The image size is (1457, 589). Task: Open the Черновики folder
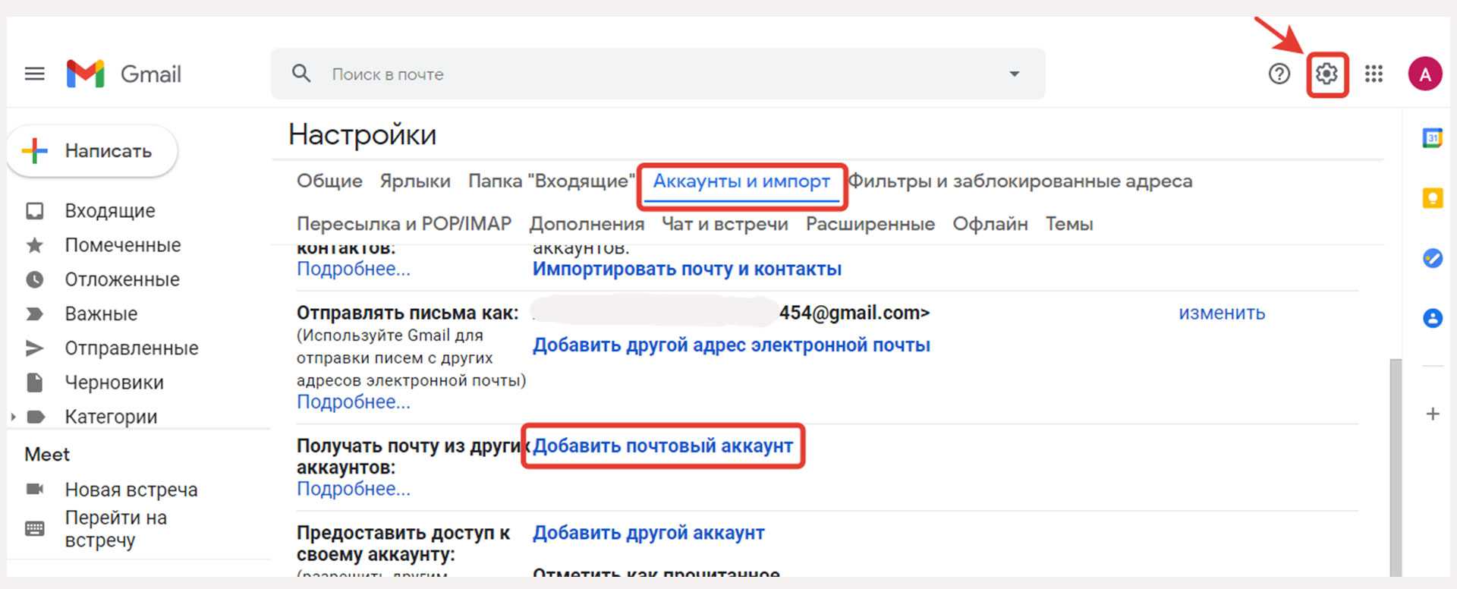click(x=114, y=382)
